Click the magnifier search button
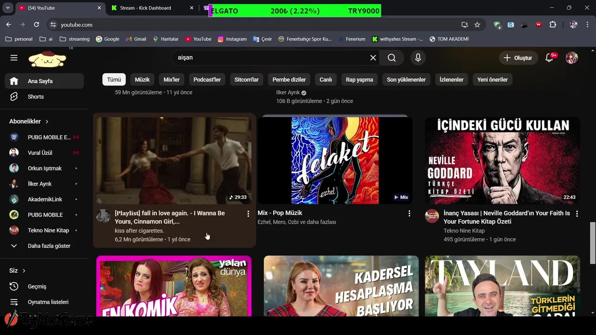 [392, 58]
